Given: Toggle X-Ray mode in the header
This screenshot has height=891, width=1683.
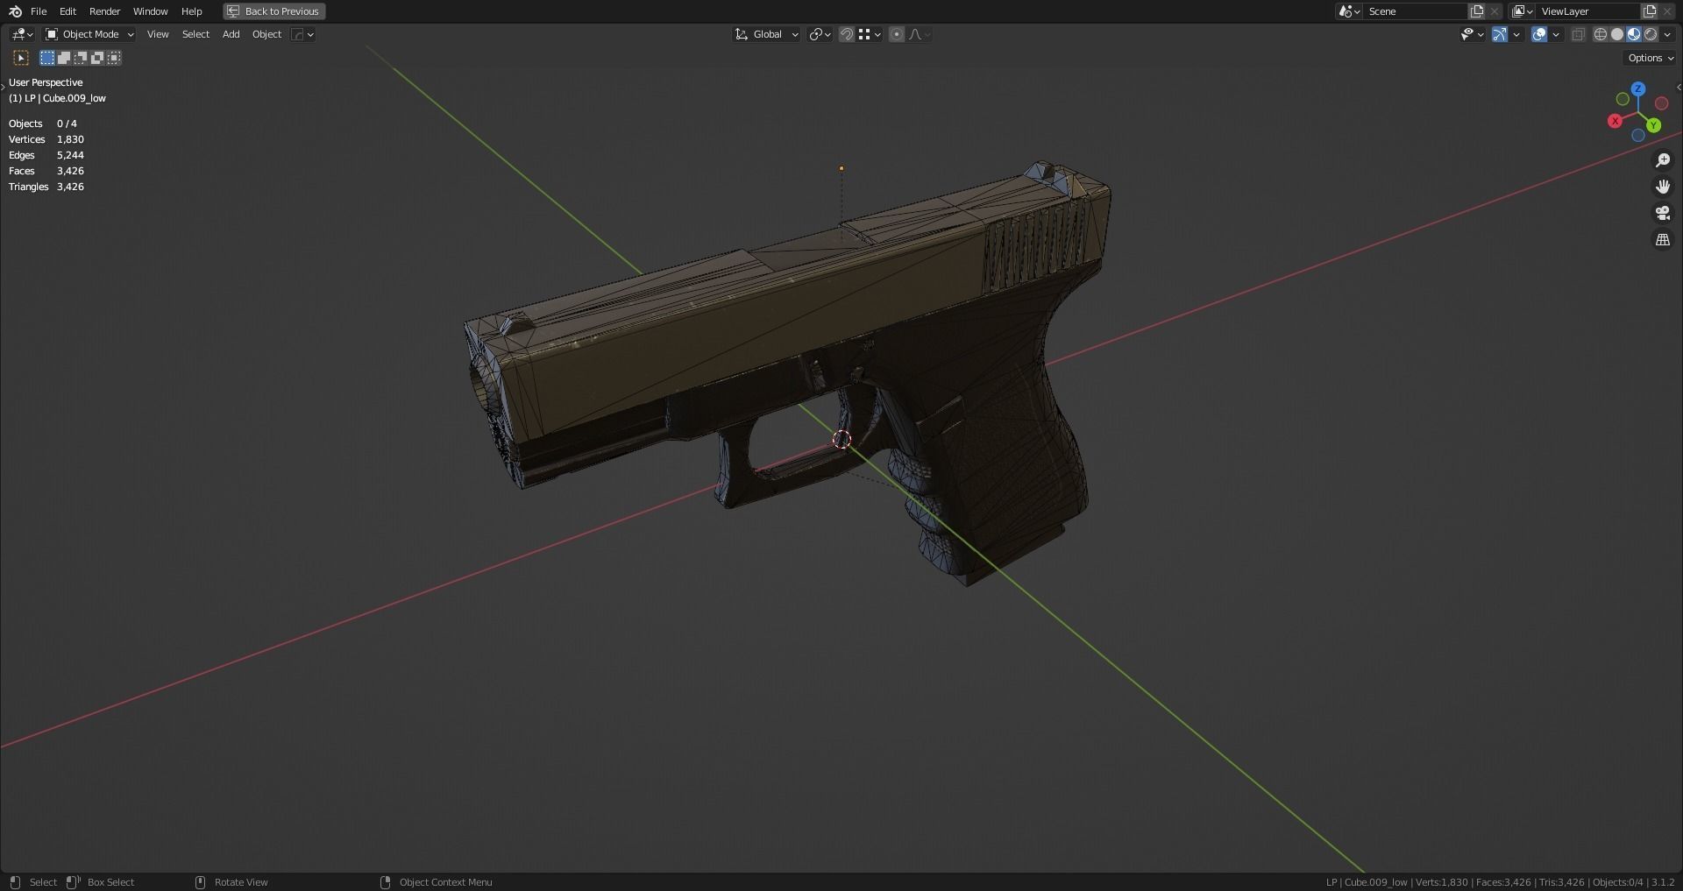Looking at the screenshot, I should [1578, 34].
